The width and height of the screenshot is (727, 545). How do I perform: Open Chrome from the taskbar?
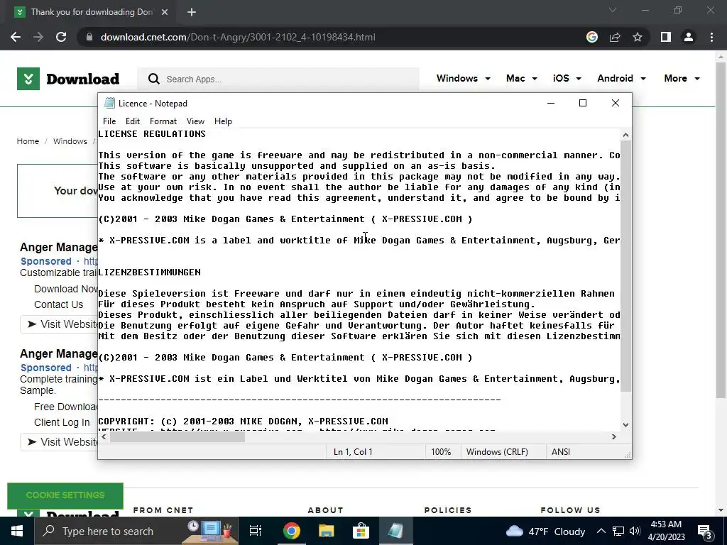pyautogui.click(x=292, y=531)
